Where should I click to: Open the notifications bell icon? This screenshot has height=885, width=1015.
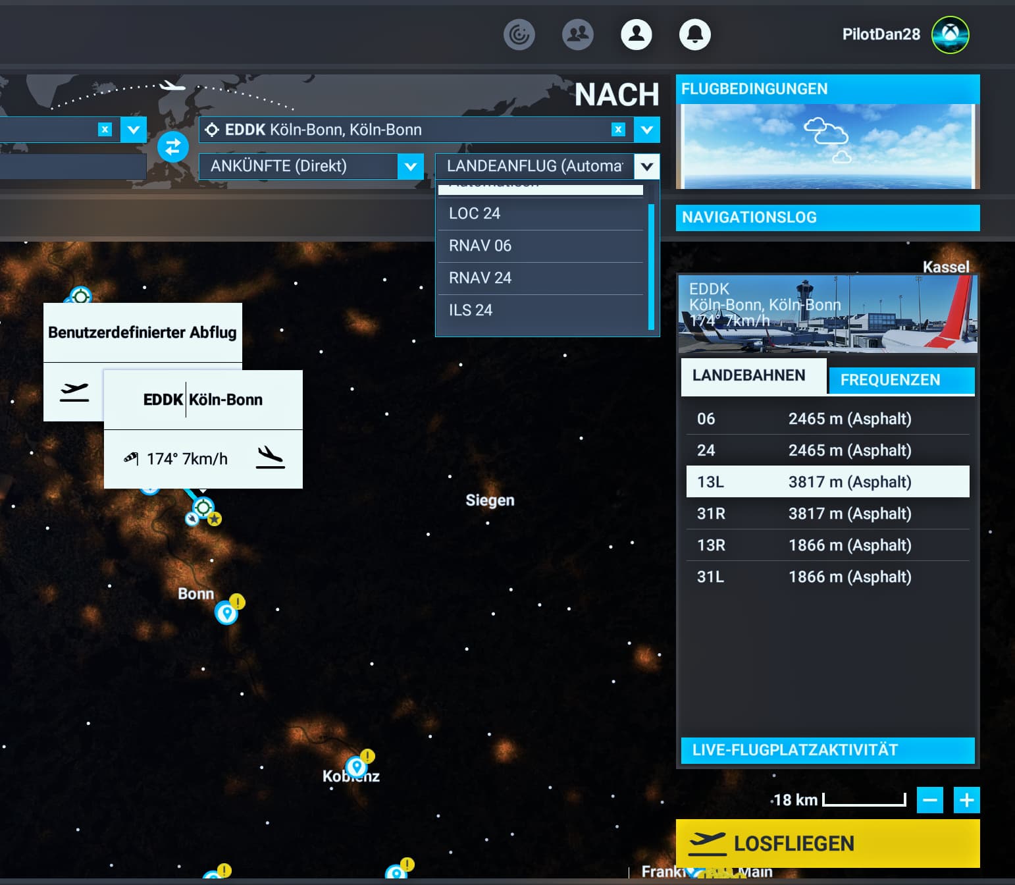(694, 34)
